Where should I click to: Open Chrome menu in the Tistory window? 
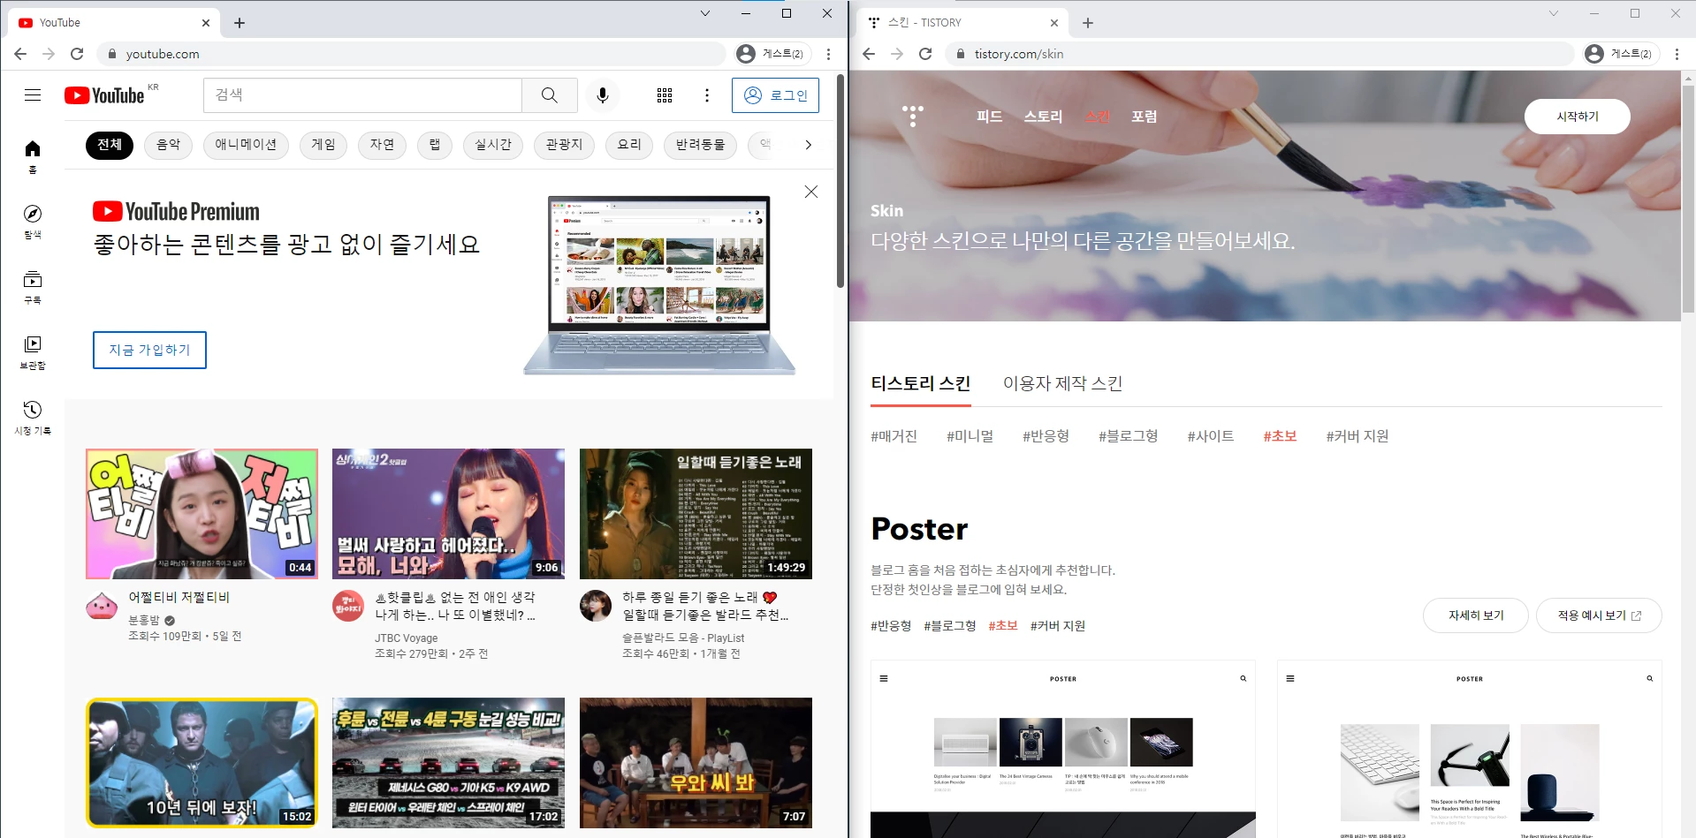pyautogui.click(x=1677, y=54)
